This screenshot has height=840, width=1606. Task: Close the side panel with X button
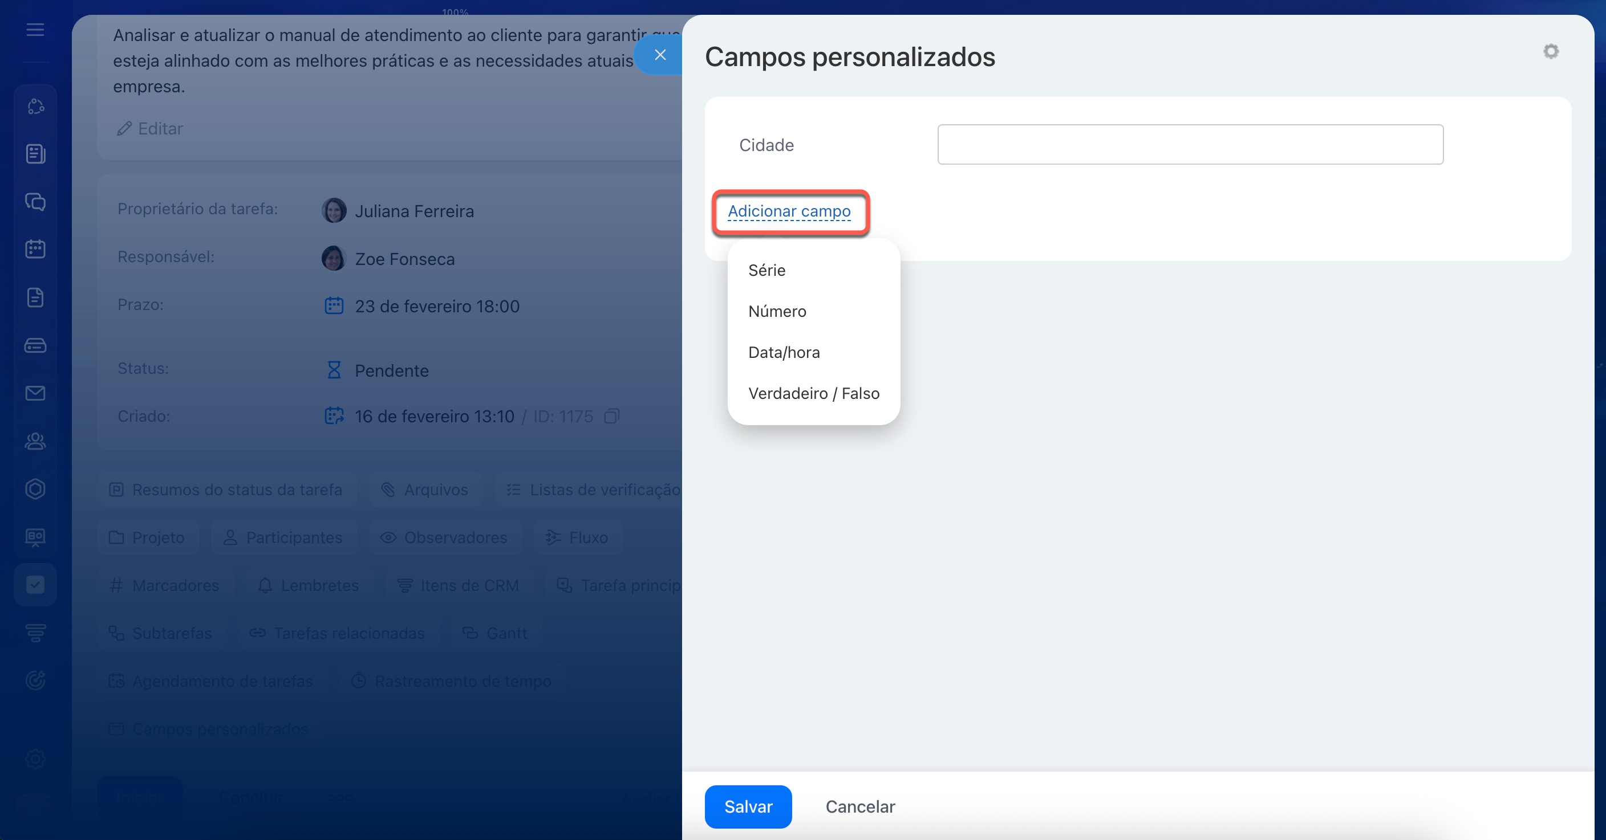coord(660,55)
